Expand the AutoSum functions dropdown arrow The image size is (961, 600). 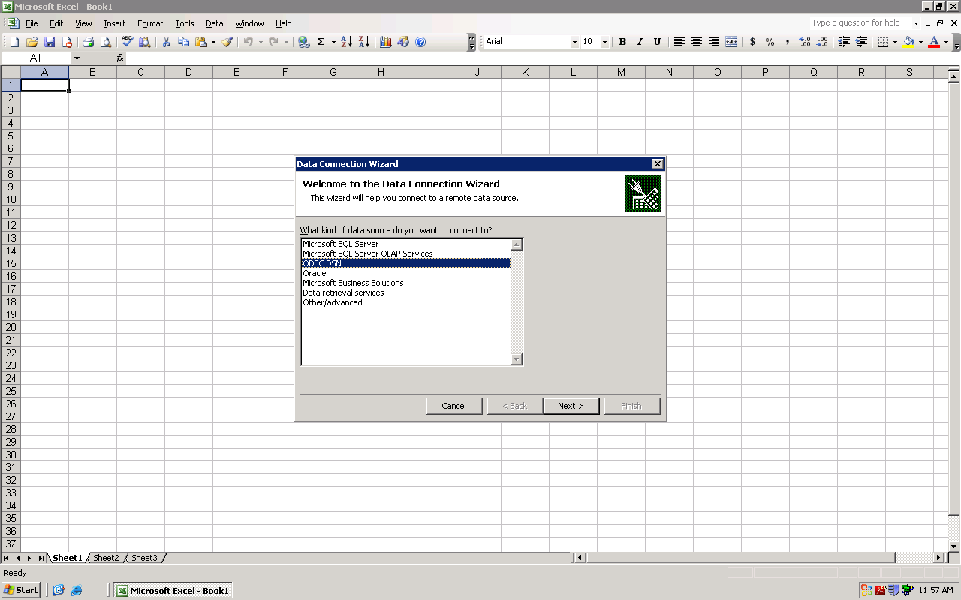[333, 42]
